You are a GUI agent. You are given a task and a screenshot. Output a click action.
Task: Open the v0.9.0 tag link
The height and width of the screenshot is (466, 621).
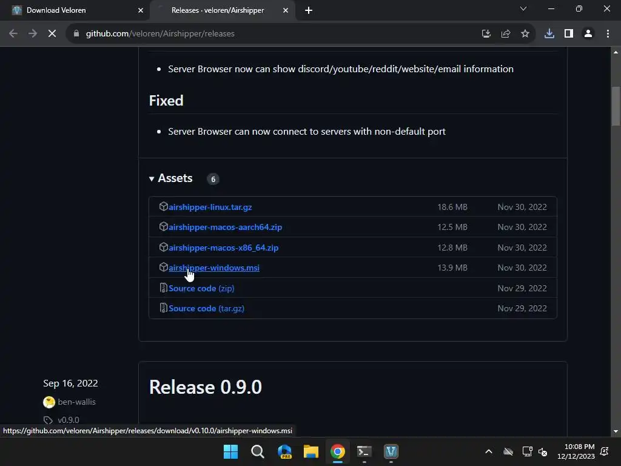click(x=68, y=420)
